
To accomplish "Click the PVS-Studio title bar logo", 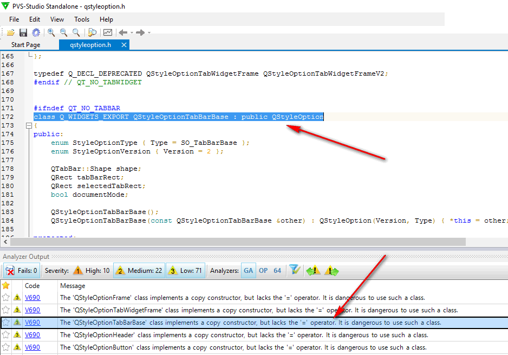I will pyautogui.click(x=5, y=5).
